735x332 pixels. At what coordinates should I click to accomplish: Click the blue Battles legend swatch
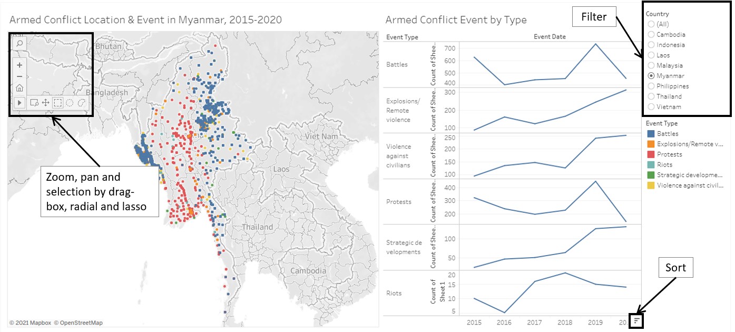(x=651, y=133)
